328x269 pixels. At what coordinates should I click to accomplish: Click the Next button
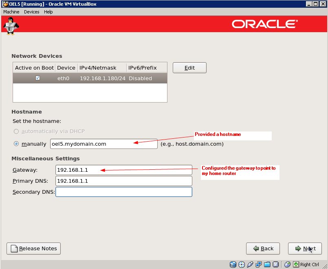pos(305,248)
